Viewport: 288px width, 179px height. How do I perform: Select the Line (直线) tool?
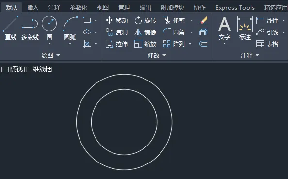coord(11,28)
